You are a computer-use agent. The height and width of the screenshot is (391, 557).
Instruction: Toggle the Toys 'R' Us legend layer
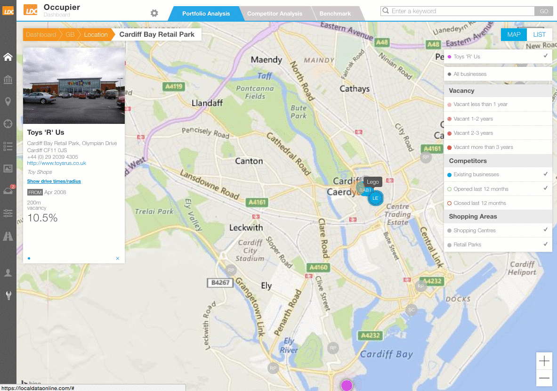(498, 57)
